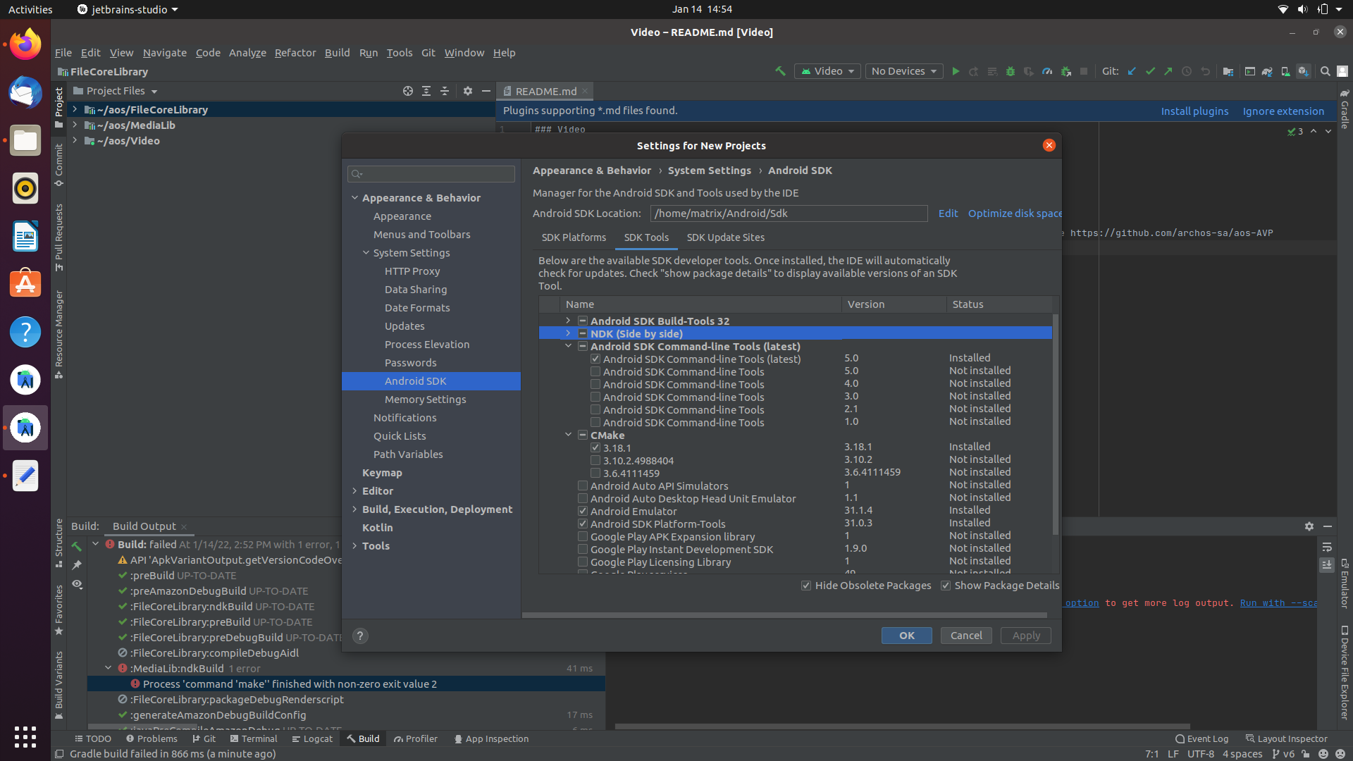Update project with the Git pull arrow
Viewport: 1353px width, 761px height.
(x=1132, y=71)
